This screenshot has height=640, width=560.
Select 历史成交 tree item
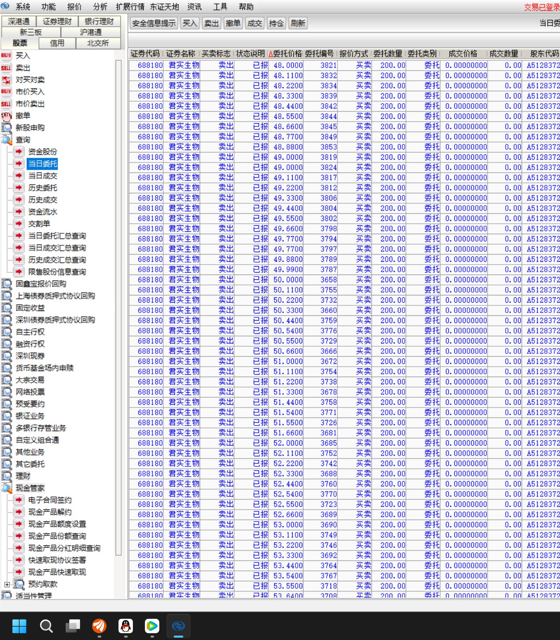(43, 200)
